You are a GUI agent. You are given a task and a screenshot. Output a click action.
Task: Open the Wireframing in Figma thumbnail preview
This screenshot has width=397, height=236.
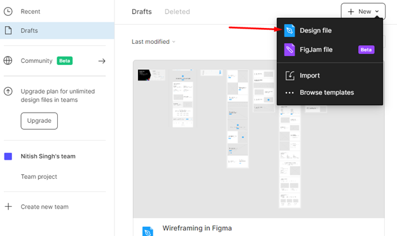(x=259, y=139)
